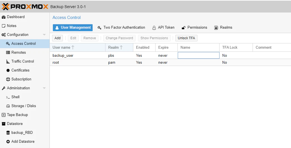Screen dimensions: 291x148
Task: Click the Shell terminal prompt icon
Action: click(x=8, y=97)
